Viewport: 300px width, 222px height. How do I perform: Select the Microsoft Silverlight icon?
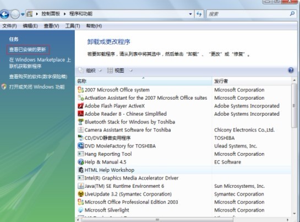pos(81,210)
